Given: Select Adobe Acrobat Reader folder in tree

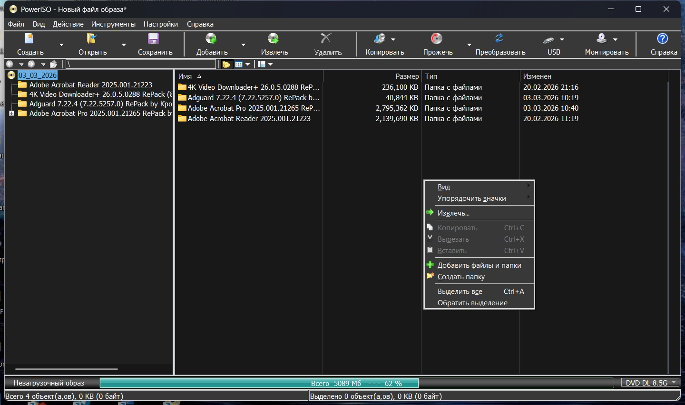Looking at the screenshot, I should [90, 85].
